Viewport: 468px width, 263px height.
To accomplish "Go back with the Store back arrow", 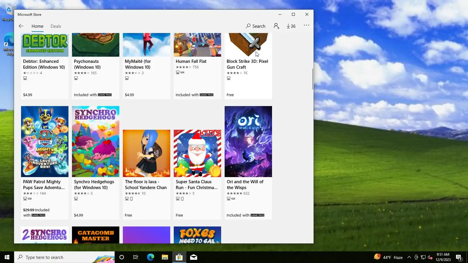I will [21, 26].
